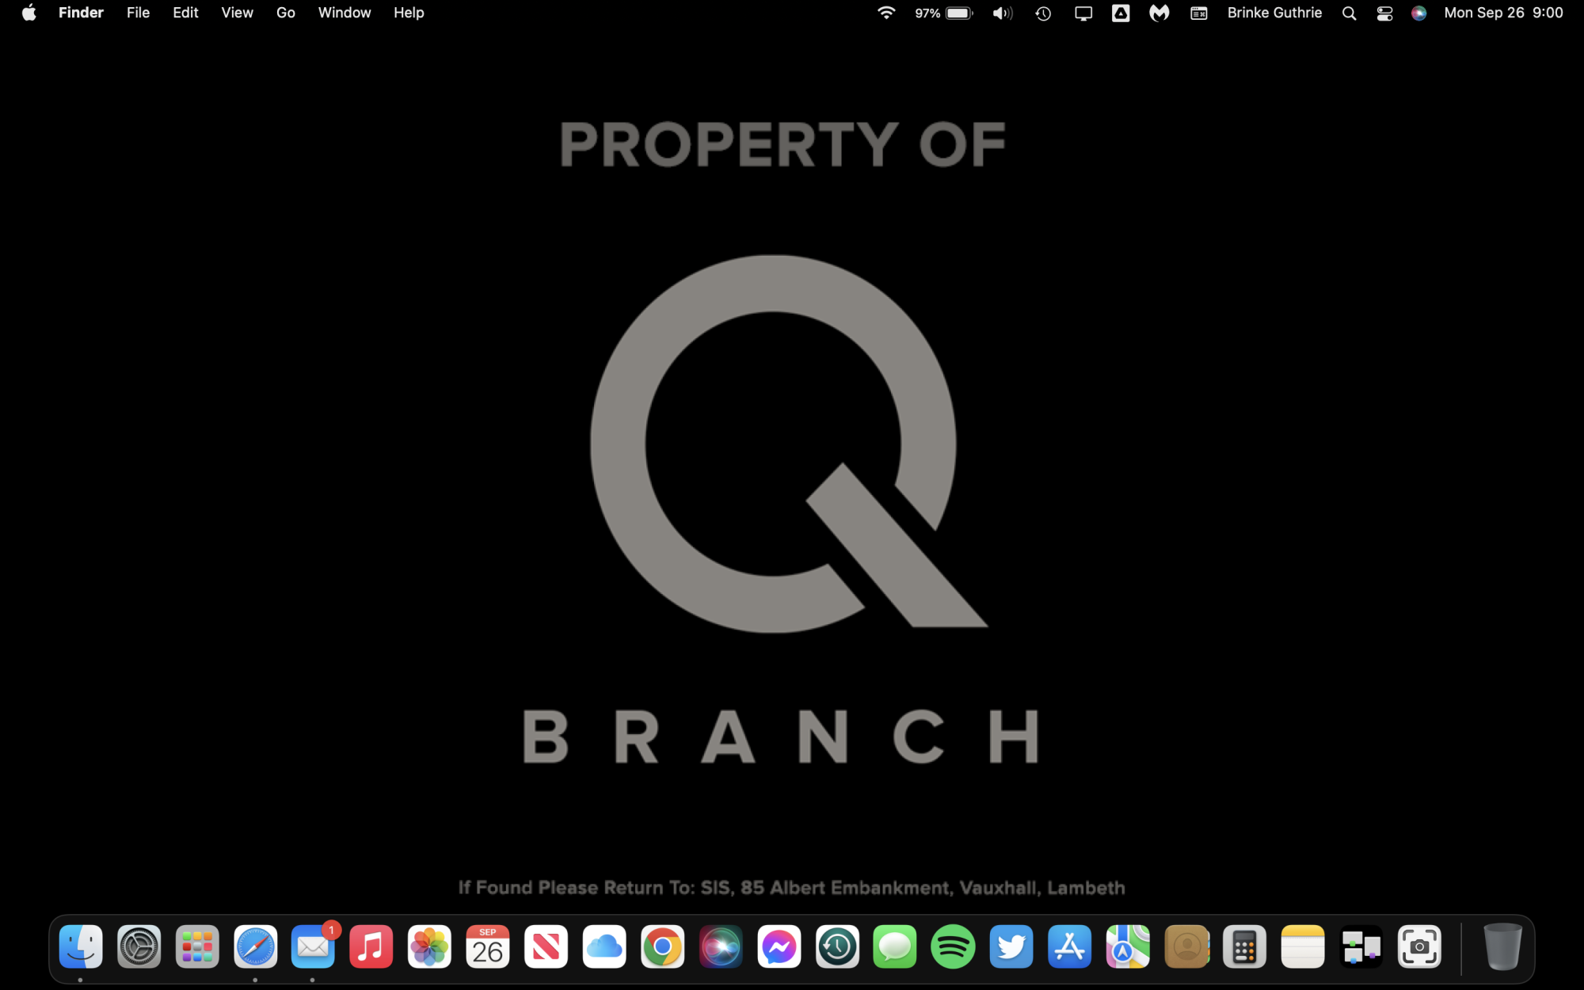Open the Help menu
1584x990 pixels.
[409, 13]
